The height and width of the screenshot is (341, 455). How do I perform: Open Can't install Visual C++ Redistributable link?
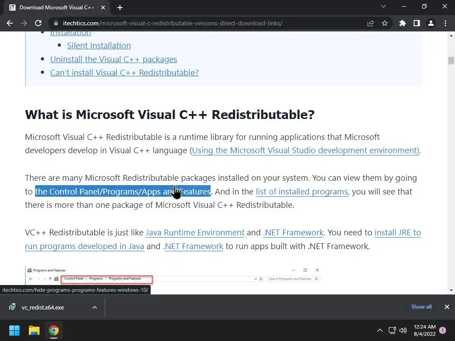(x=124, y=72)
